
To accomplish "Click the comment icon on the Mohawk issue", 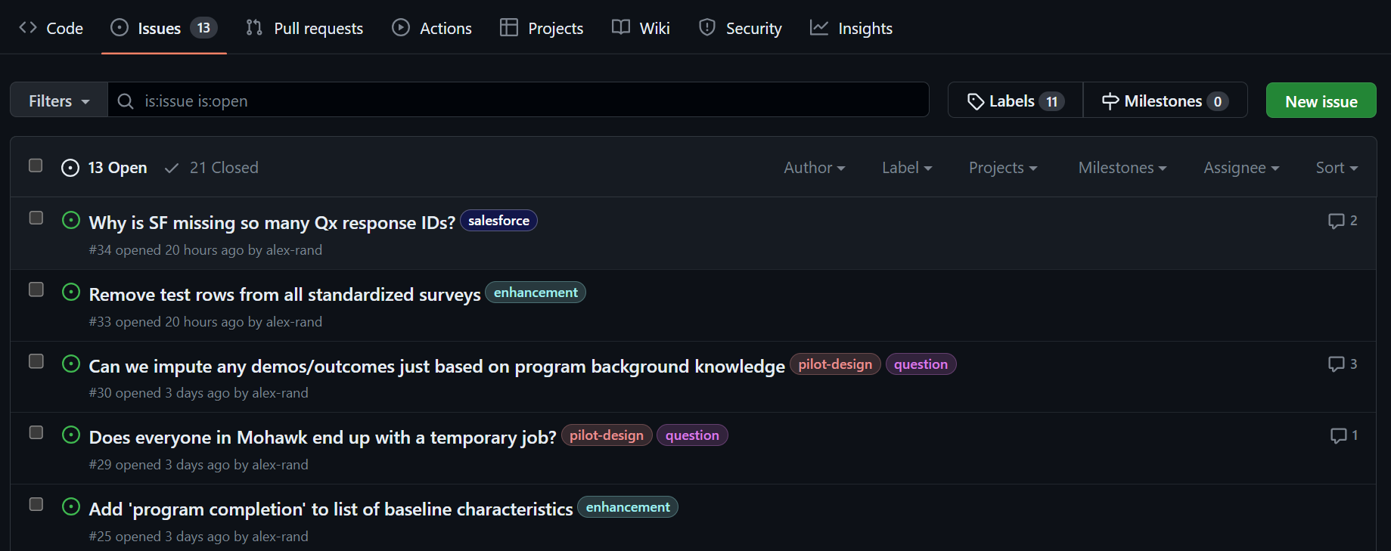I will [x=1338, y=436].
